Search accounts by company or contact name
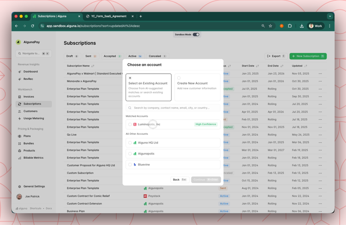 click(173, 108)
